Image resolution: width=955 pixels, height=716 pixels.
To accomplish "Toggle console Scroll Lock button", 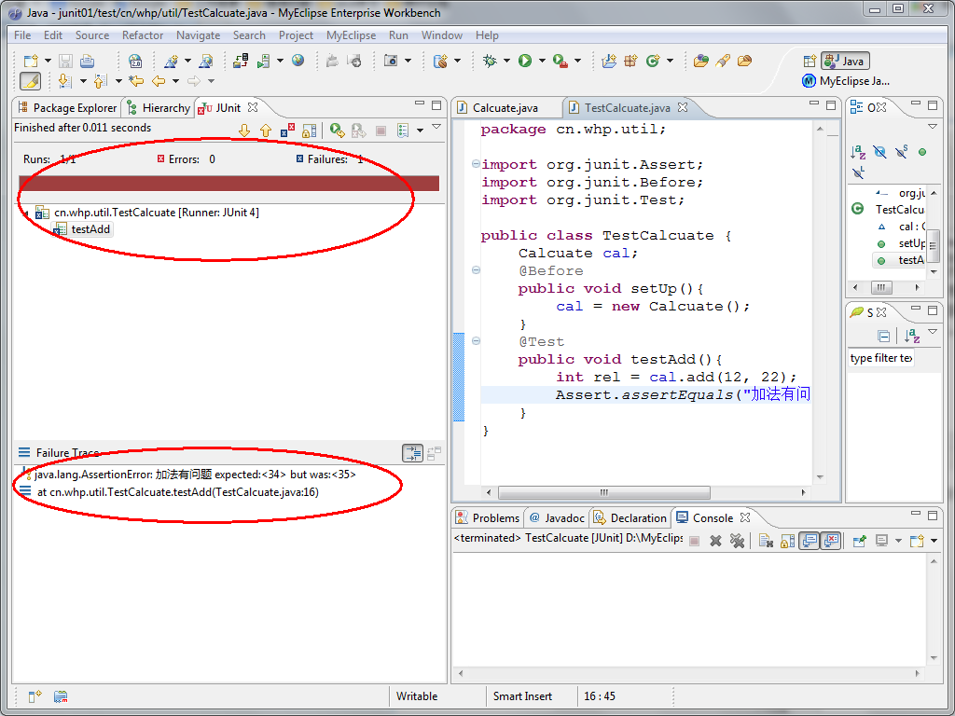I will pos(787,541).
